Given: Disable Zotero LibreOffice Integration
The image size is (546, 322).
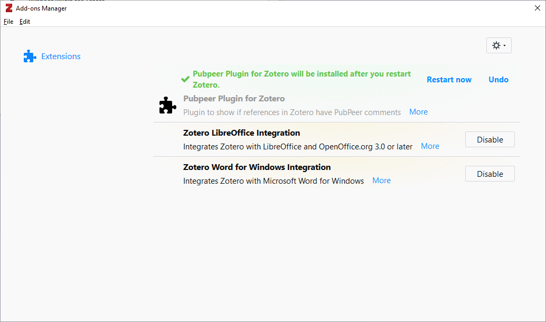Looking at the screenshot, I should [x=489, y=140].
